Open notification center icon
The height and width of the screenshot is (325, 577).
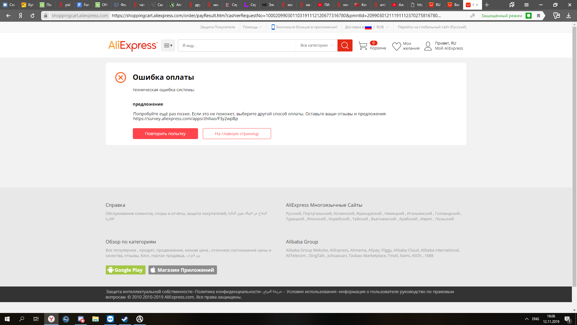(567, 319)
